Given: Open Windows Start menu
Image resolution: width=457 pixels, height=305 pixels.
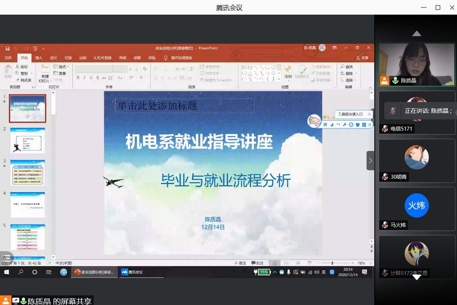Looking at the screenshot, I should (x=7, y=272).
